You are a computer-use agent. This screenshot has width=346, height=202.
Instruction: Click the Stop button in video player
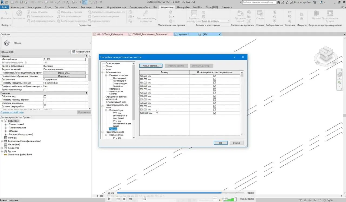(124, 199)
